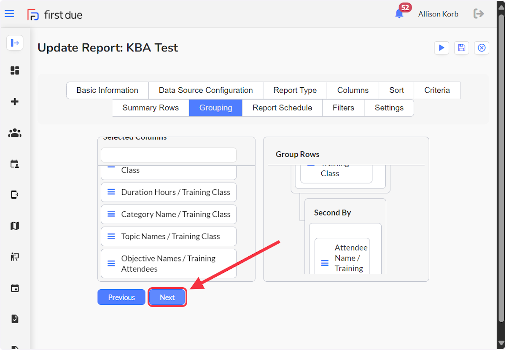Open the document checkmark icon in sidebar

15,319
